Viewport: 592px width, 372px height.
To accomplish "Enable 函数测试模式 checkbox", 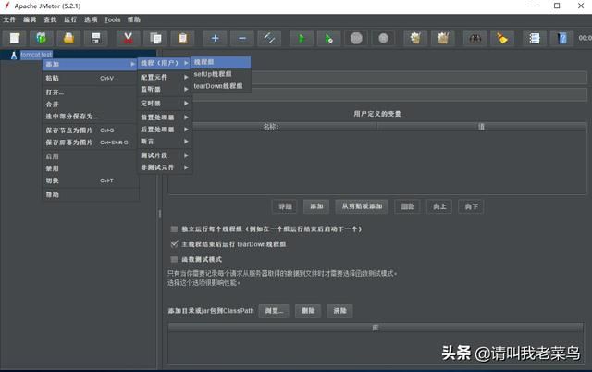I will 174,259.
